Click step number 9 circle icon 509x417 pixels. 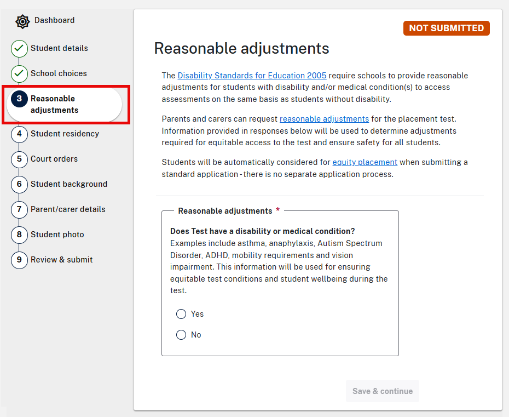click(19, 260)
